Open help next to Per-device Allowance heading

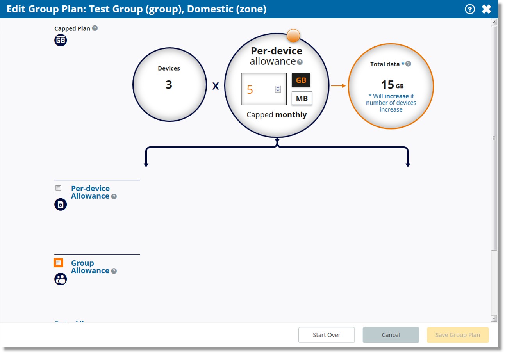(x=114, y=196)
